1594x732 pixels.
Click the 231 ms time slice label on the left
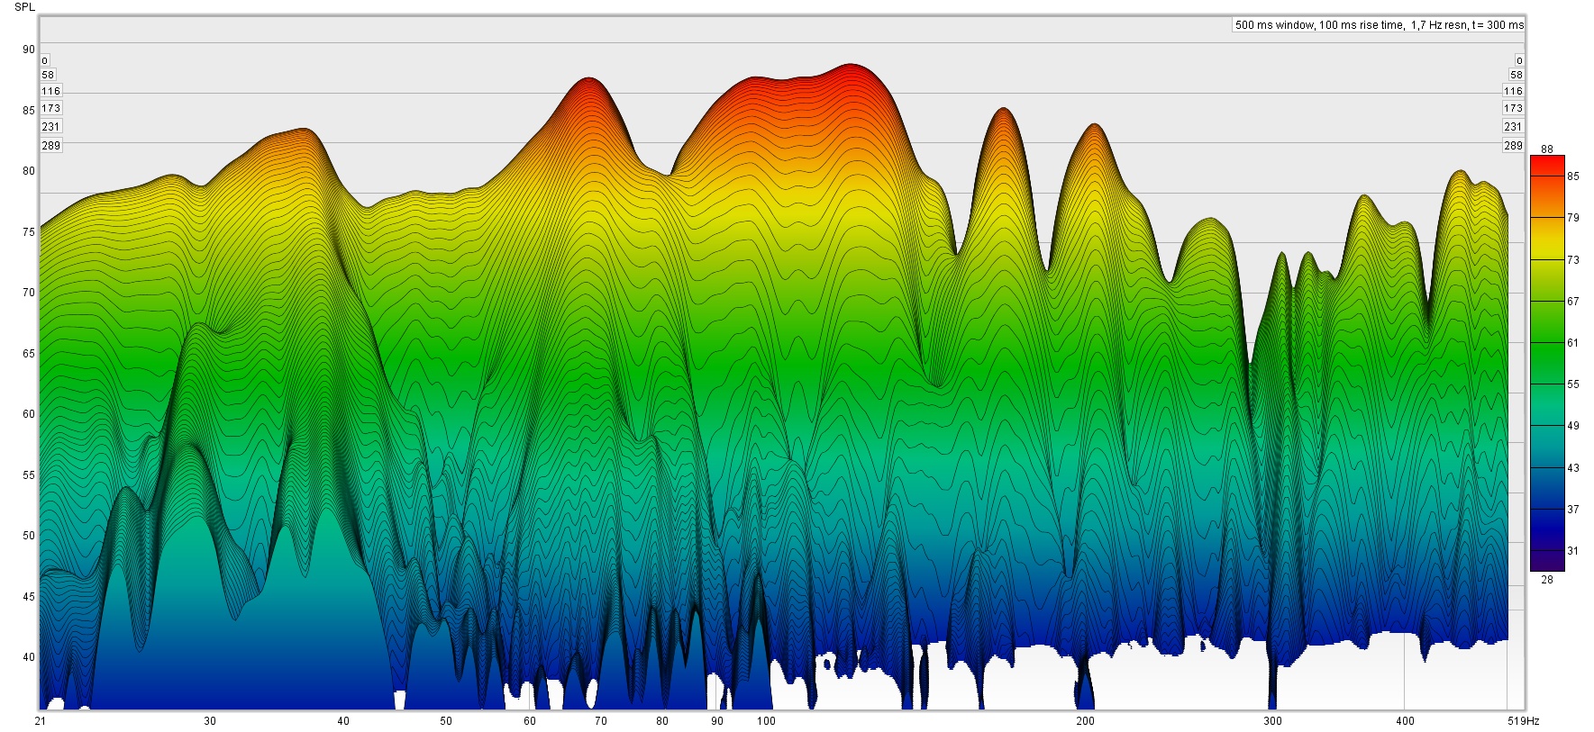click(x=50, y=127)
